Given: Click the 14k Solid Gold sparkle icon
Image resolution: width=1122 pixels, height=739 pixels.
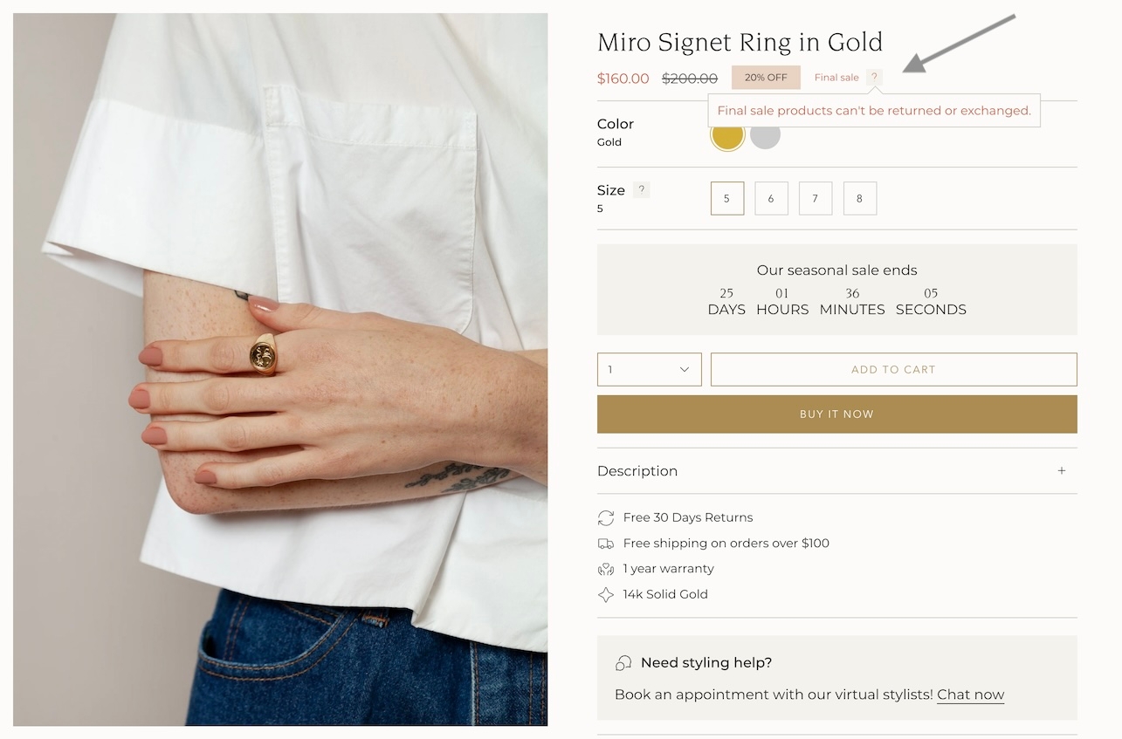Looking at the screenshot, I should pyautogui.click(x=606, y=595).
